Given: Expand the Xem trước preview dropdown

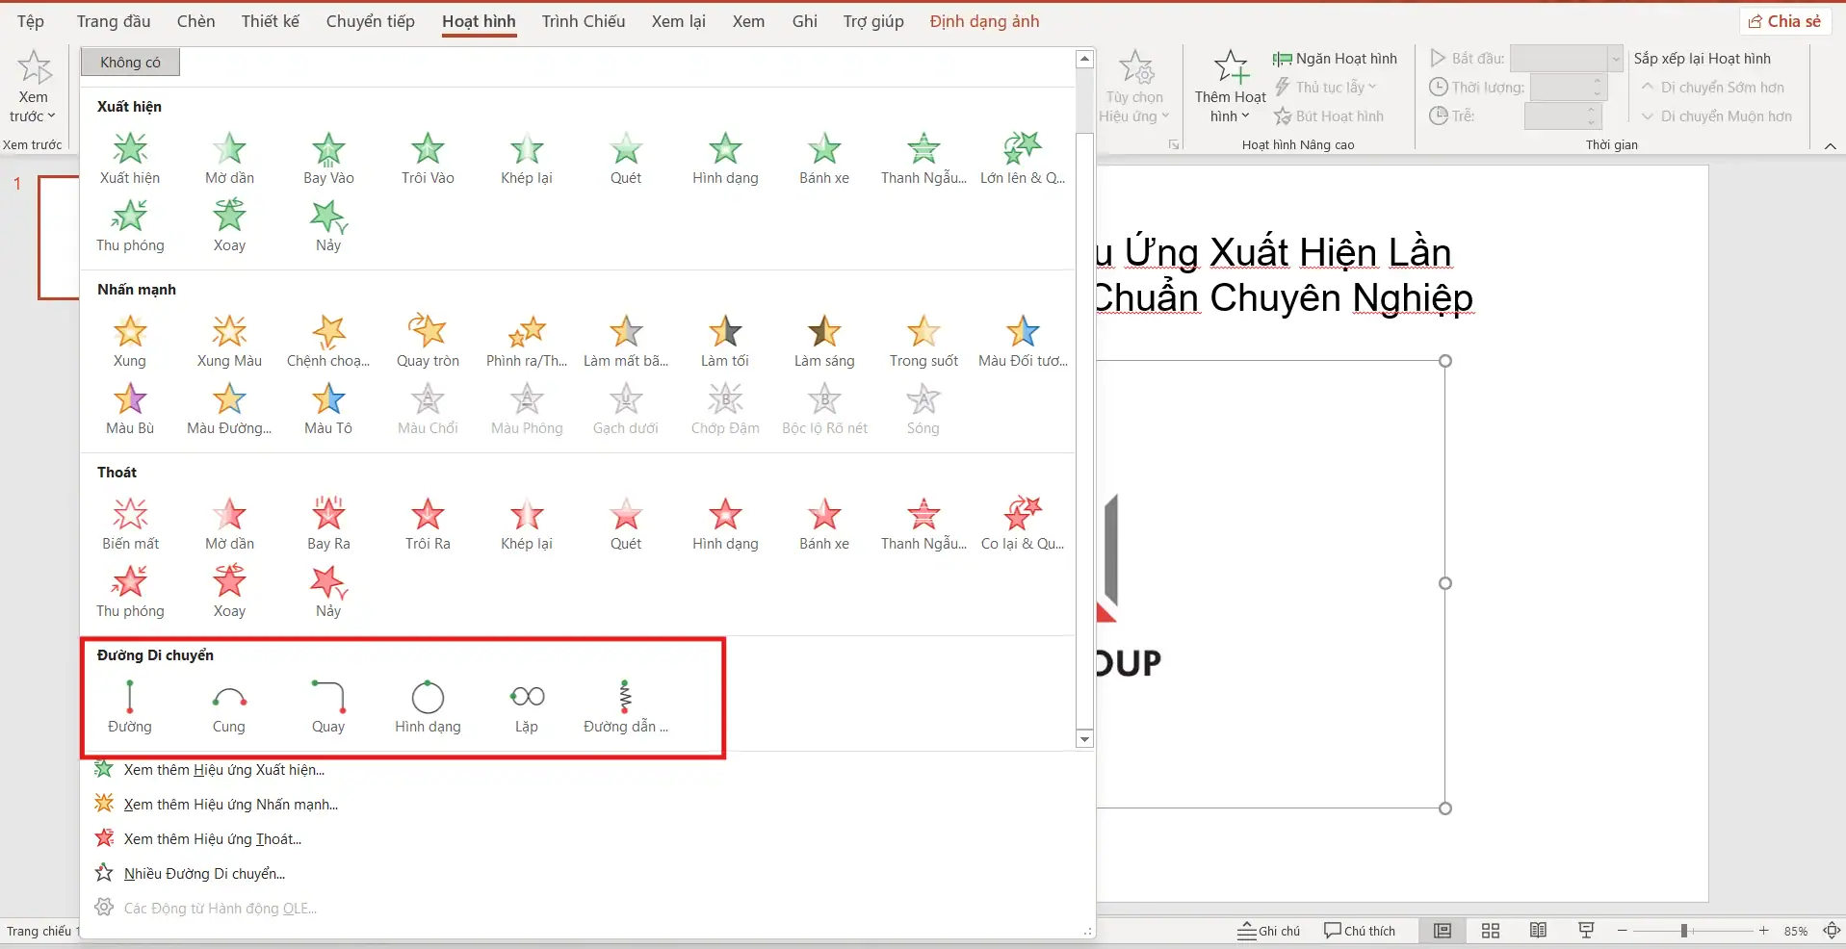Looking at the screenshot, I should (x=33, y=116).
